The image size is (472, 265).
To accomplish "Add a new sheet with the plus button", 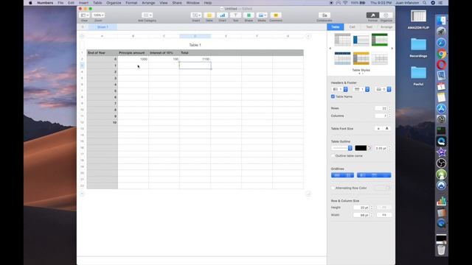I will pos(83,27).
